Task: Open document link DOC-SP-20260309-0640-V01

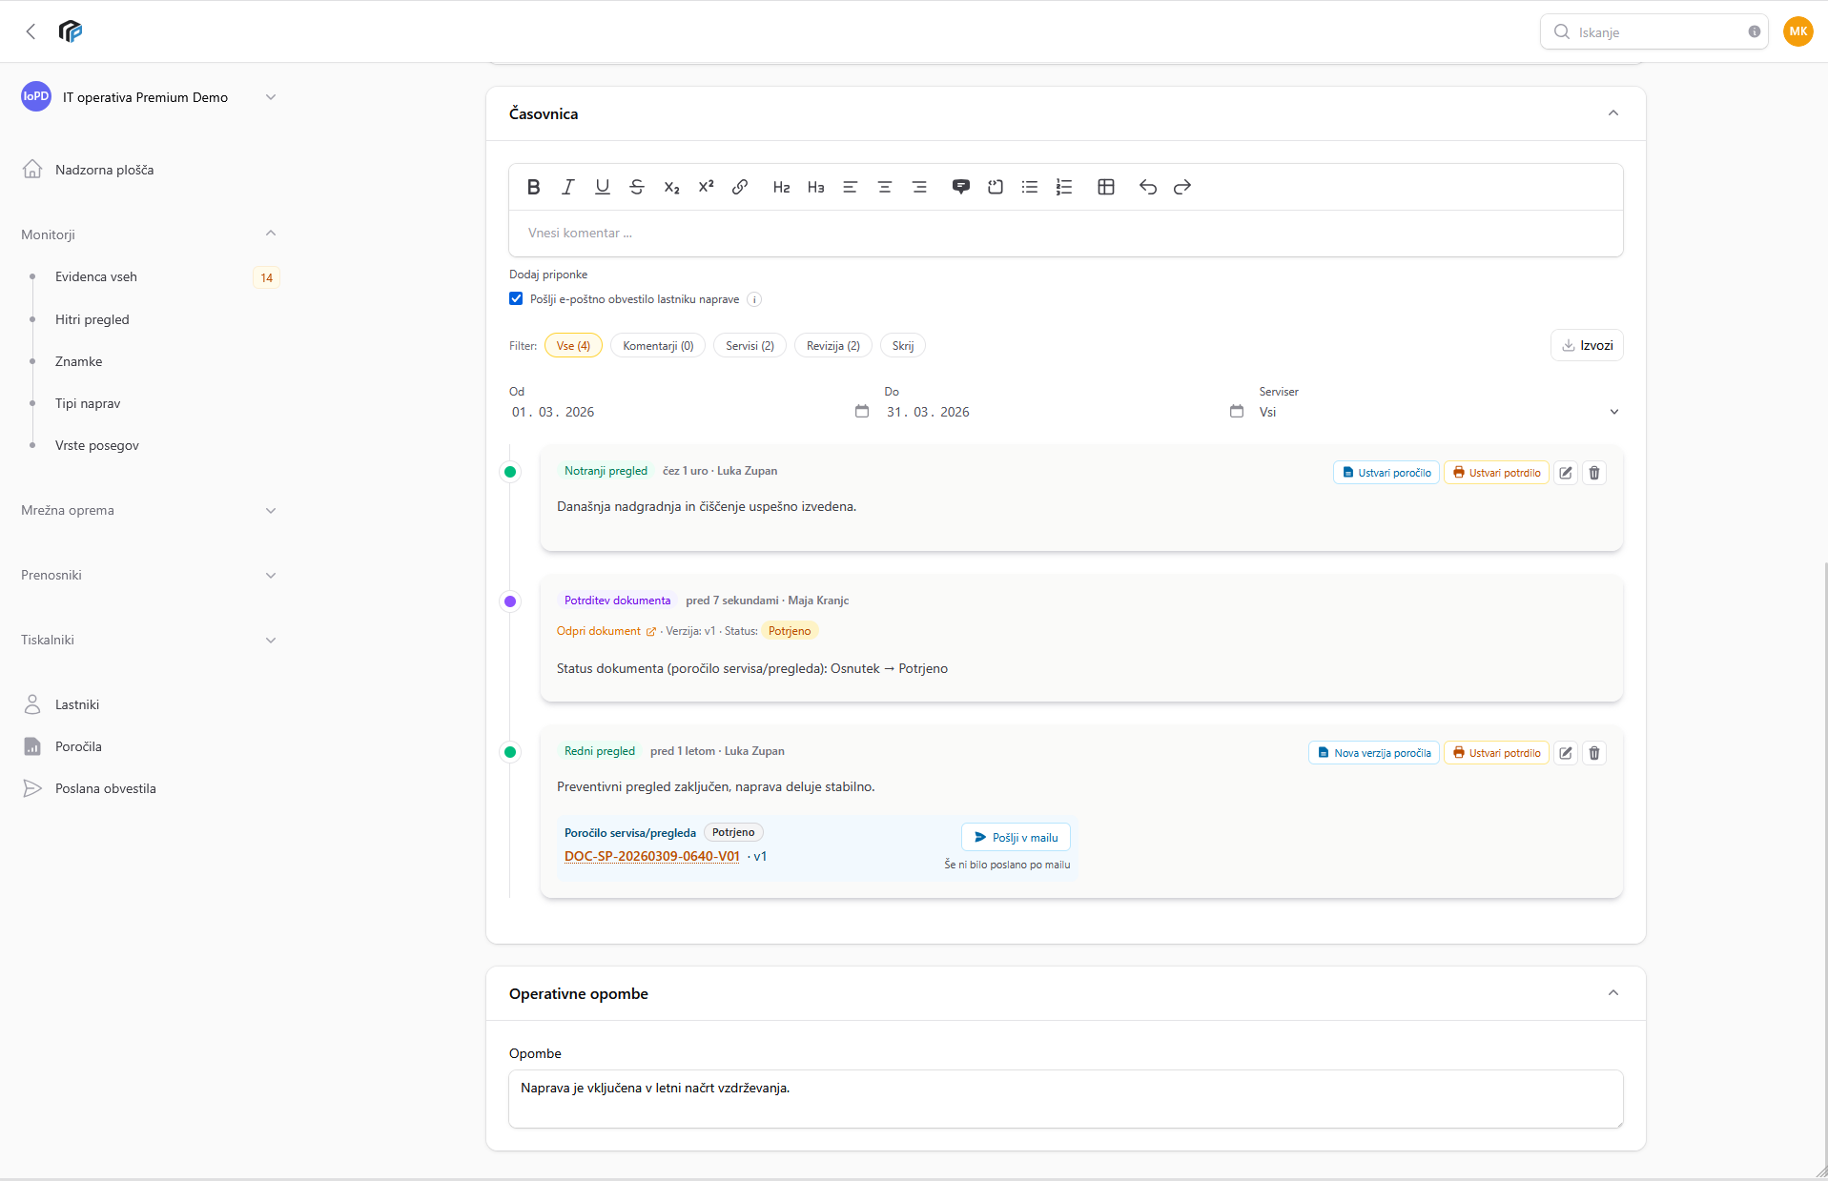Action: [x=652, y=856]
